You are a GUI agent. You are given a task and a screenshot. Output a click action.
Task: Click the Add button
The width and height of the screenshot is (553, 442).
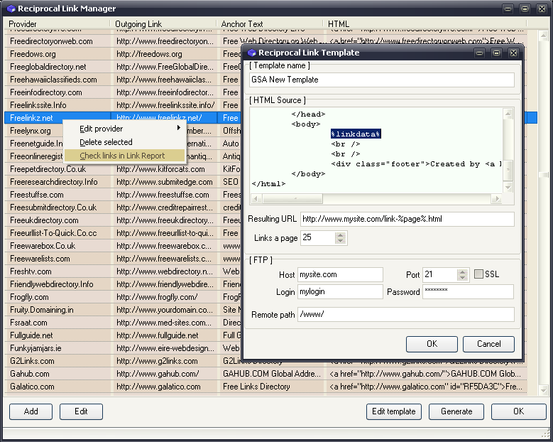click(31, 411)
